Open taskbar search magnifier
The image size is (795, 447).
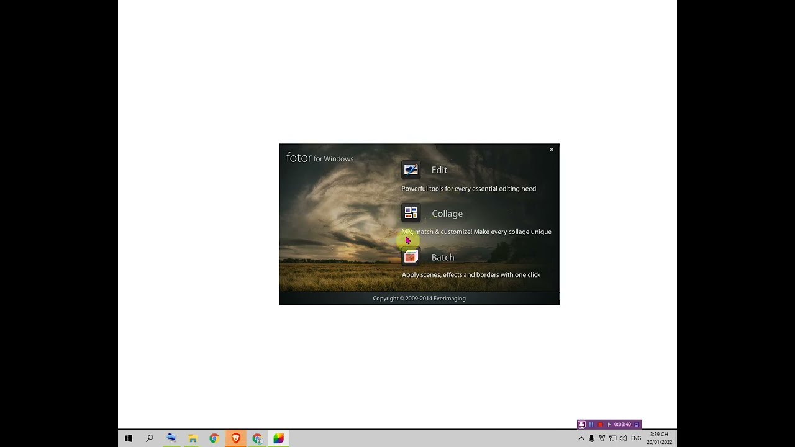150,438
